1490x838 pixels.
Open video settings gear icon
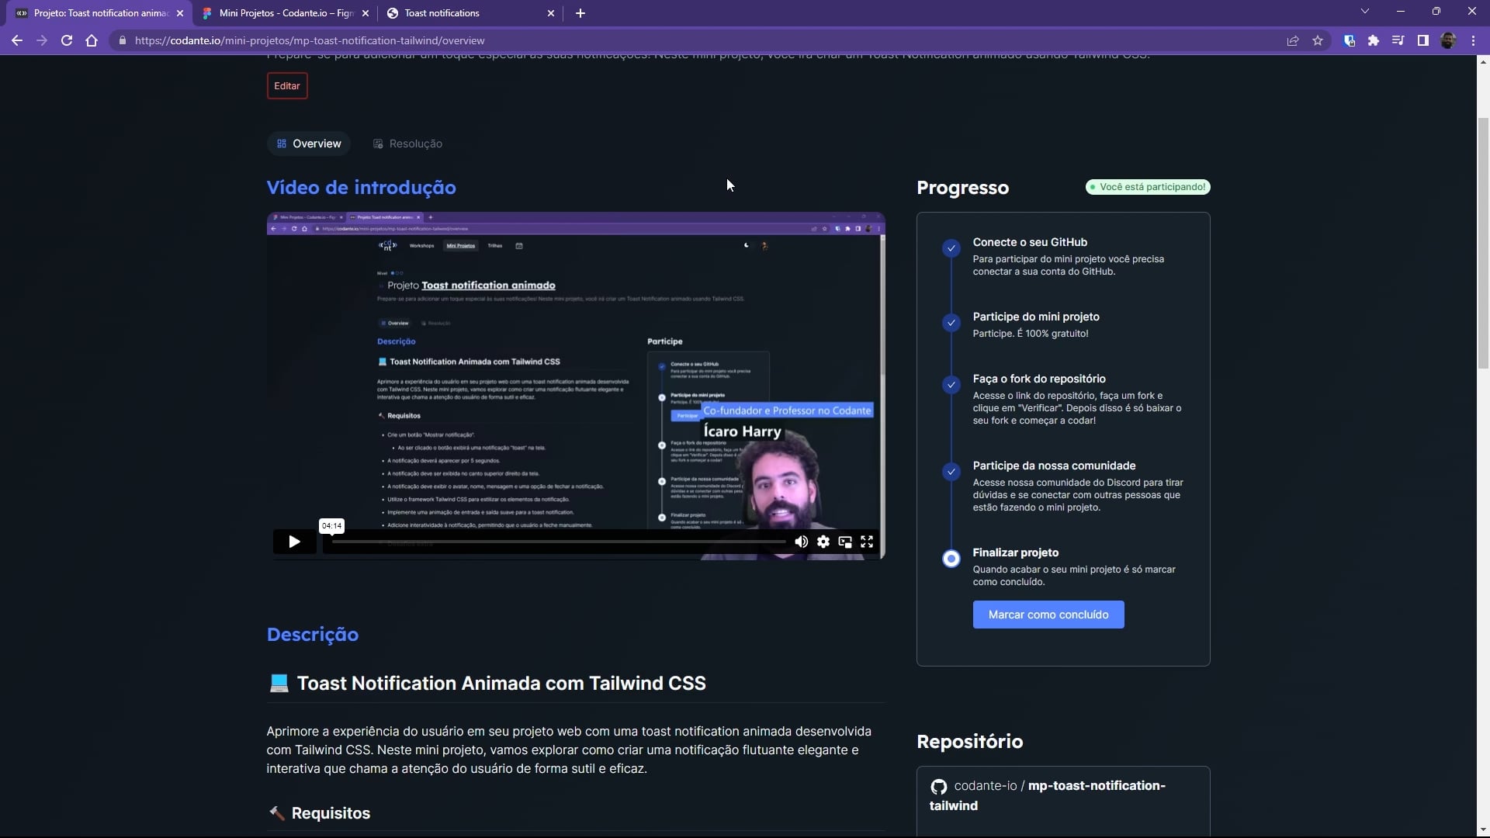click(x=823, y=542)
